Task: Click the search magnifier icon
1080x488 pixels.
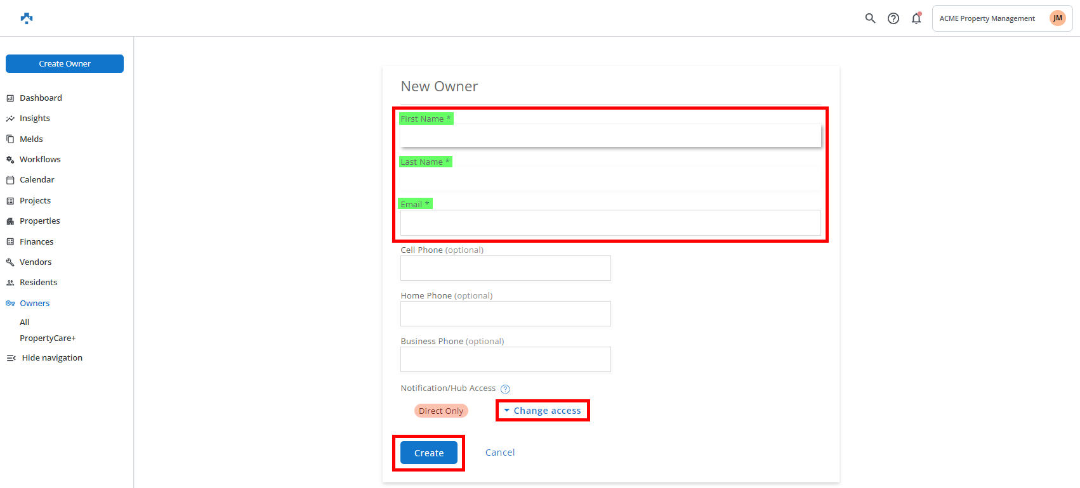Action: point(870,18)
